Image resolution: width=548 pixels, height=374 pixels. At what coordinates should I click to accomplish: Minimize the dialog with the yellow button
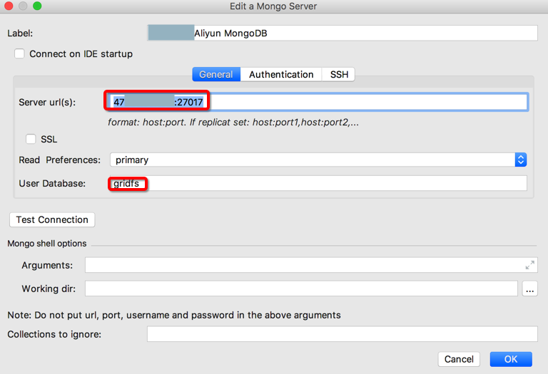(23, 6)
